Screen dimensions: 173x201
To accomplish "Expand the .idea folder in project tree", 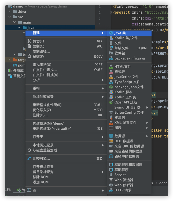I will click(x=10, y=12).
